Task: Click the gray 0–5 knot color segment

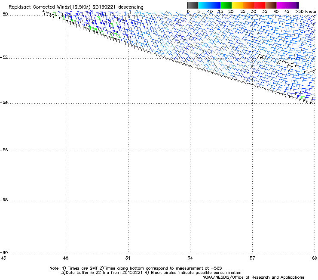Action: (x=193, y=6)
